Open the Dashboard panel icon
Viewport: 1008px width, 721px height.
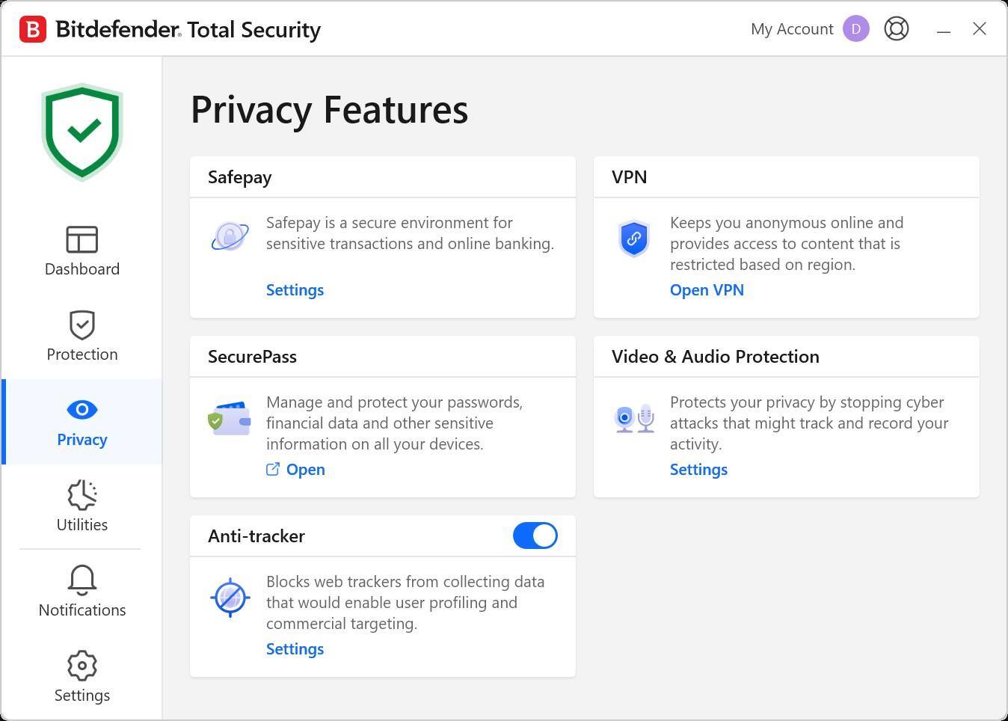coord(82,239)
